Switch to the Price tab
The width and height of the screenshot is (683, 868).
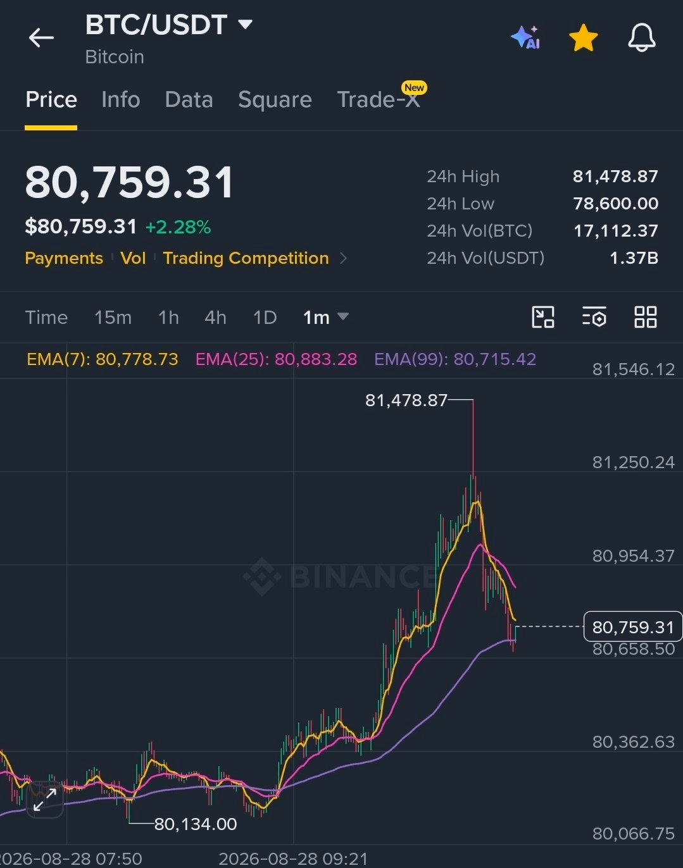(51, 99)
